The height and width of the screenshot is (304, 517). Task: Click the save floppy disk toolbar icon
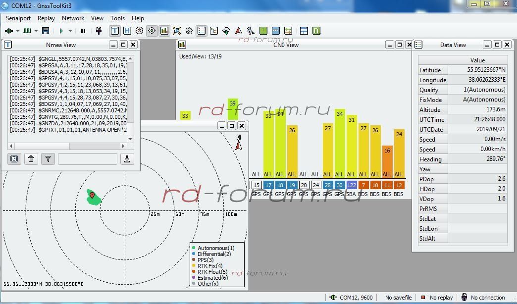[46, 31]
